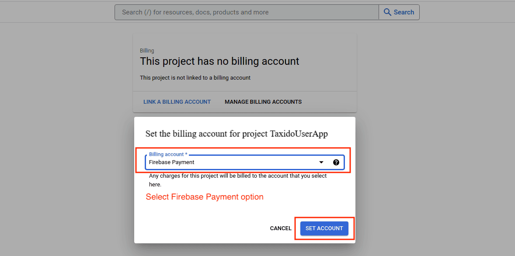
Task: Click the Billing breadcrumb label
Action: [x=147, y=51]
